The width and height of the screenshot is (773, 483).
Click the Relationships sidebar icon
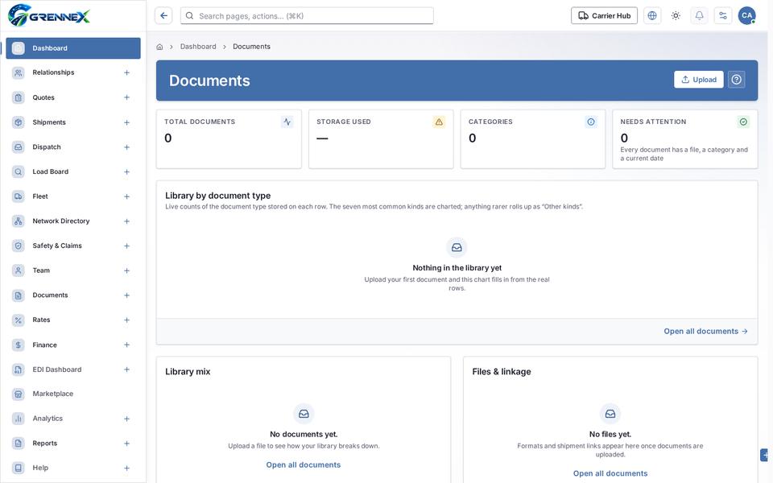(19, 73)
